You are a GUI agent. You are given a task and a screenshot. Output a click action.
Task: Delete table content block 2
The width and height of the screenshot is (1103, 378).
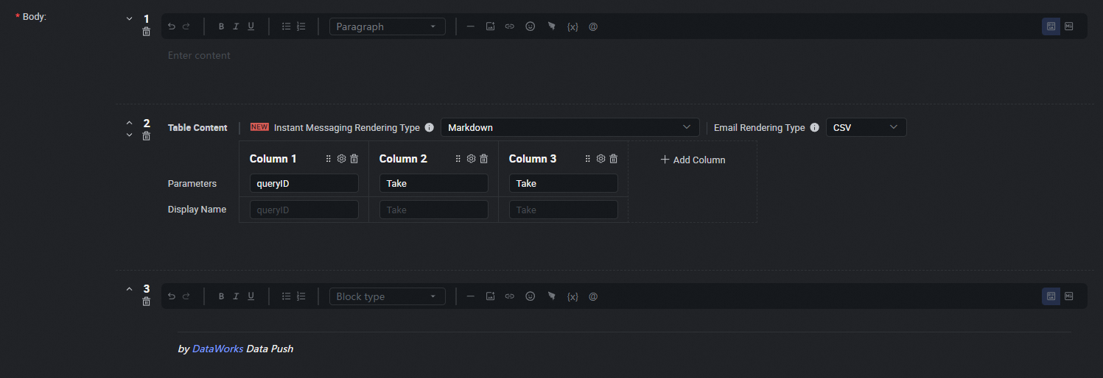[x=147, y=135]
